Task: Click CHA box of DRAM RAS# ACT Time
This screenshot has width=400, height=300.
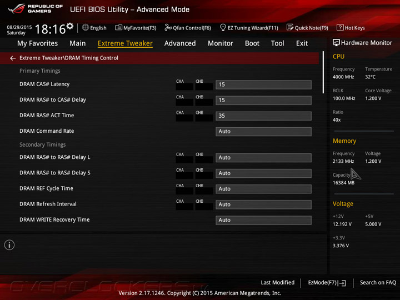Action: coord(184,118)
